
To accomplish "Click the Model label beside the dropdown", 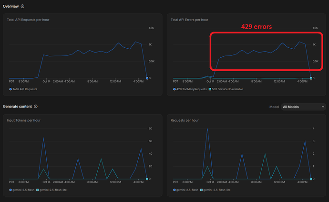I will pos(274,107).
